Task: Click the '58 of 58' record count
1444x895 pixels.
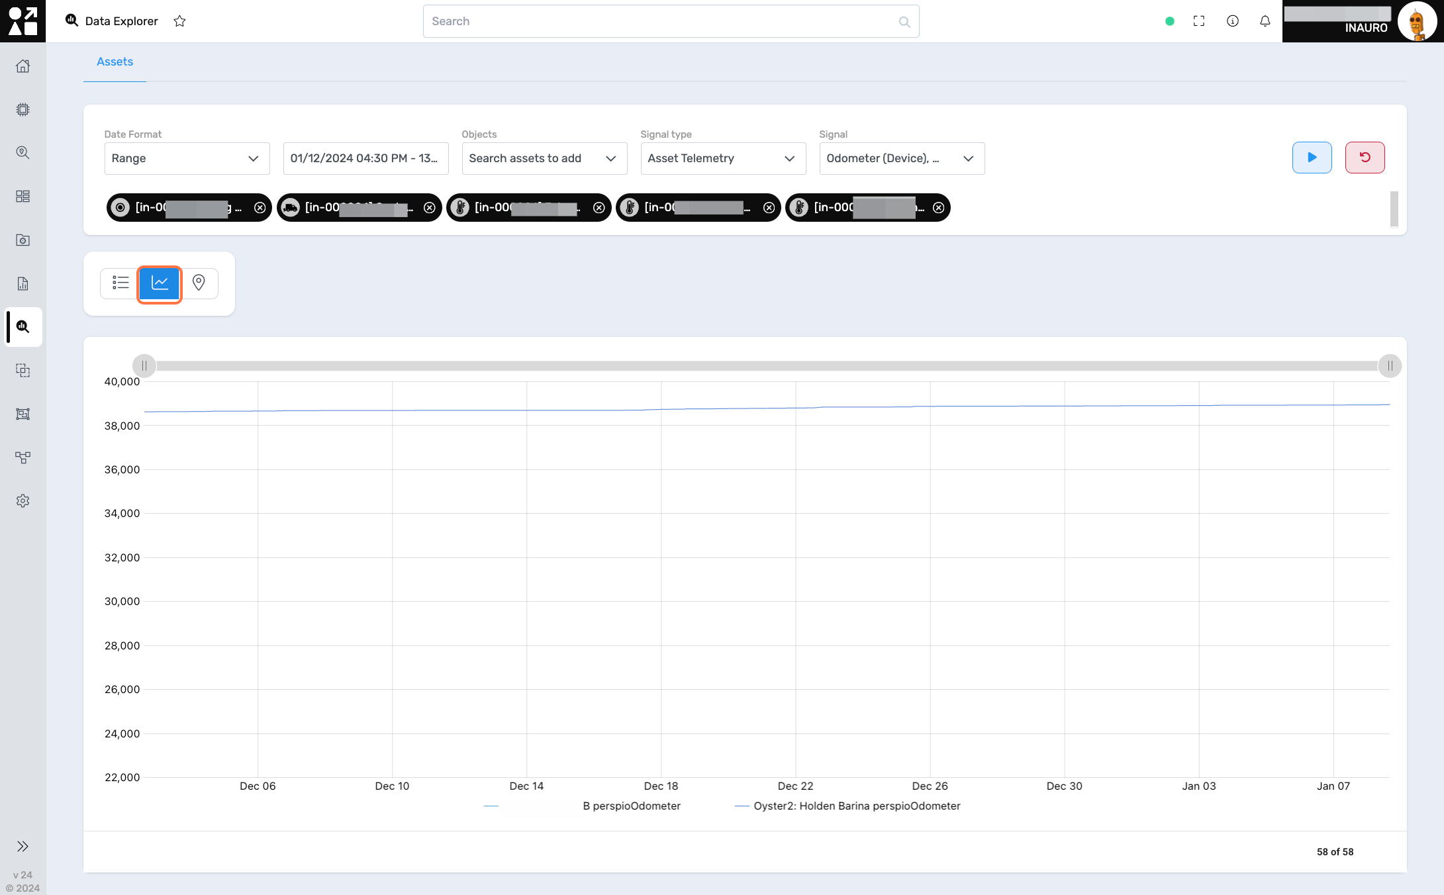Action: tap(1335, 852)
